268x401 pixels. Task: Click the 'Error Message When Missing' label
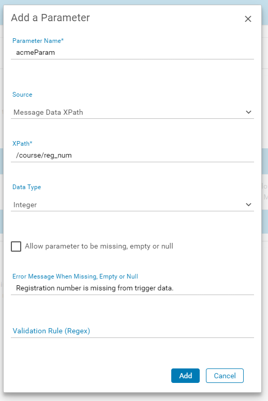(x=75, y=276)
